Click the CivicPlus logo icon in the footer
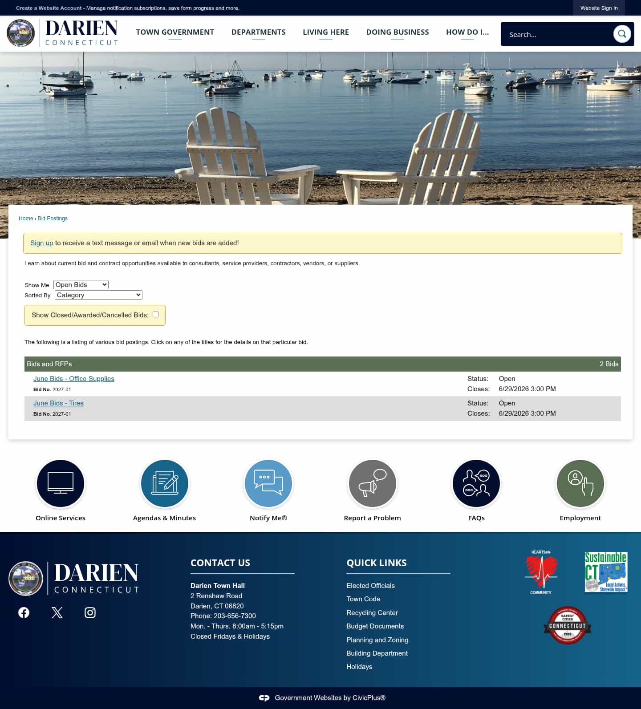The image size is (641, 709). click(x=264, y=698)
